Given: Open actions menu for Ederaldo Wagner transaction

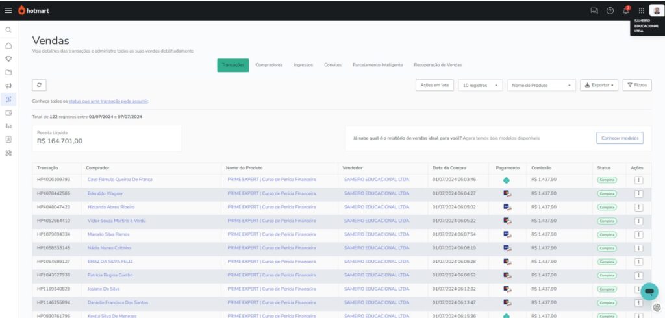Looking at the screenshot, I should [639, 194].
